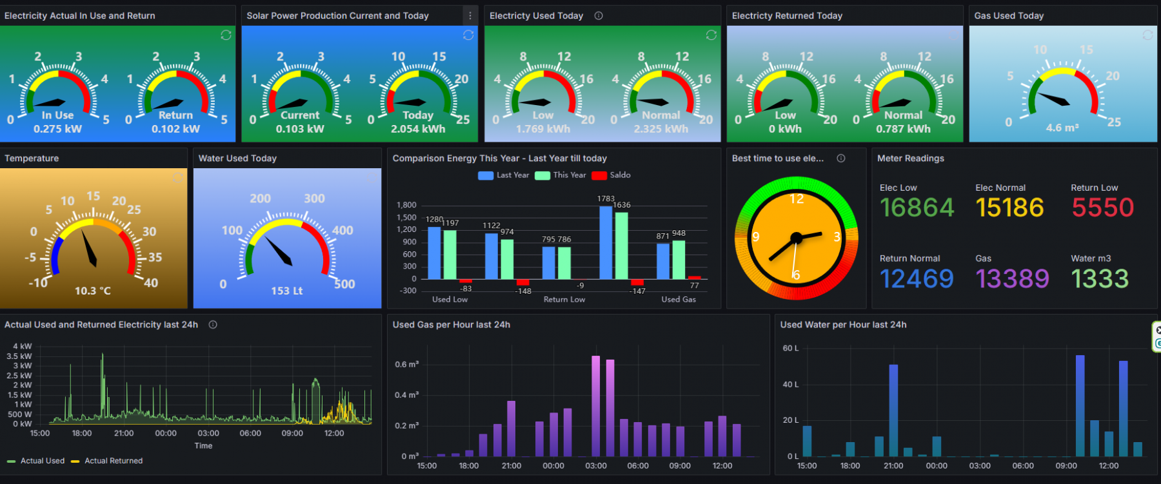The height and width of the screenshot is (484, 1161).
Task: Click info icon for Actual Used and Returned Electricity
Action: pos(213,325)
